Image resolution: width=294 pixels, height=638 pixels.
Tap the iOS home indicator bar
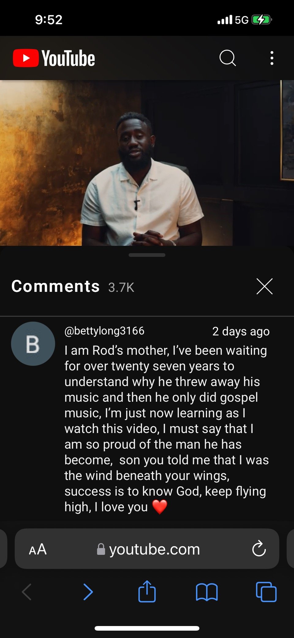(x=147, y=628)
